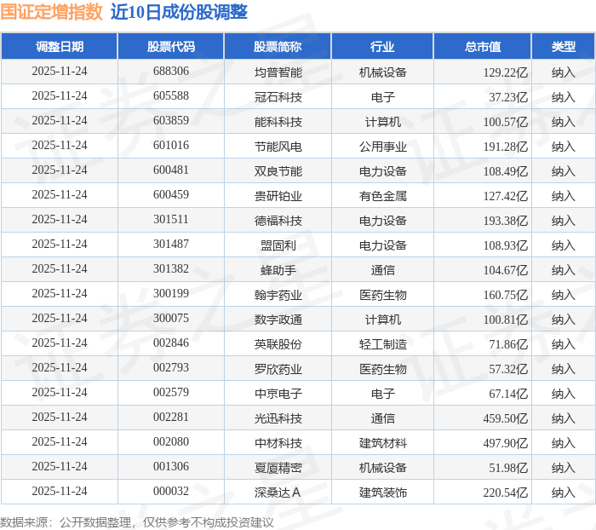The height and width of the screenshot is (530, 596).
Task: Click stock name 冠石科技
Action: [278, 97]
